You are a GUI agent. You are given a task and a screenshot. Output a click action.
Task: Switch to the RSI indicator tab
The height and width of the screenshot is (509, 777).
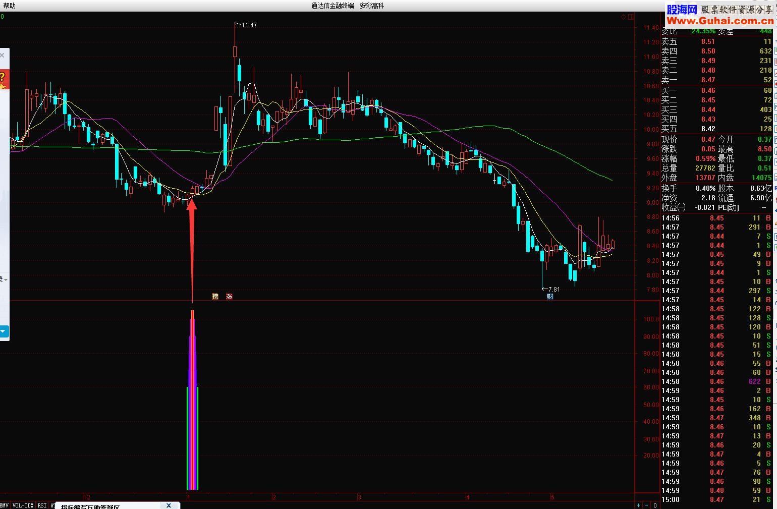click(x=42, y=505)
